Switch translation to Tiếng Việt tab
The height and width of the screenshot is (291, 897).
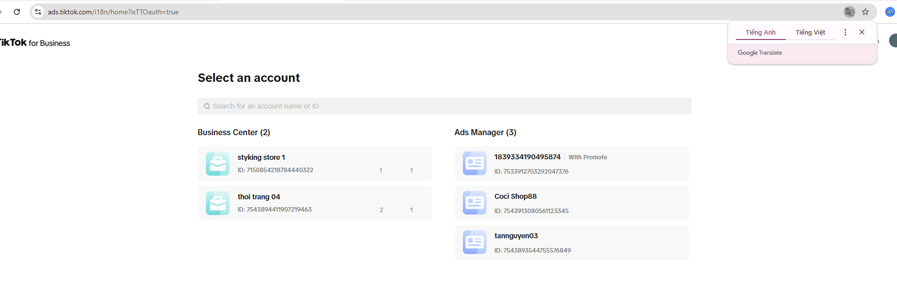[810, 32]
